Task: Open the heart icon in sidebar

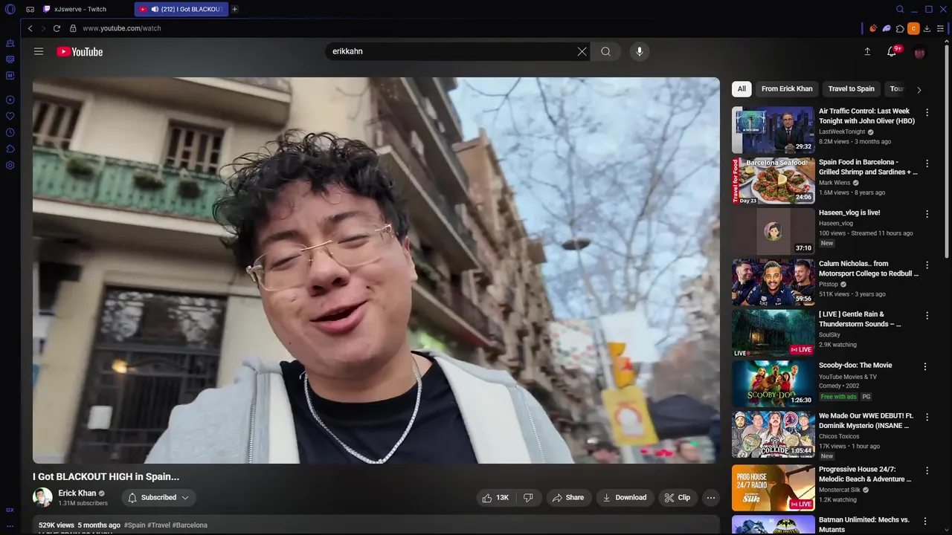Action: [10, 116]
